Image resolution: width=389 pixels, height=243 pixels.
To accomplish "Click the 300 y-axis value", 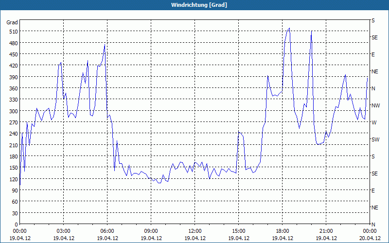I will pyautogui.click(x=14, y=111).
